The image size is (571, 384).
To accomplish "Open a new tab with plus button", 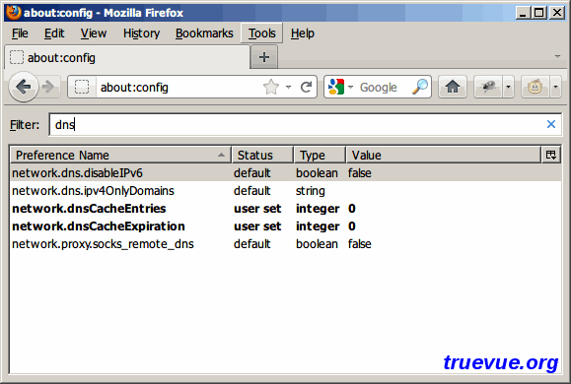I will click(x=264, y=57).
